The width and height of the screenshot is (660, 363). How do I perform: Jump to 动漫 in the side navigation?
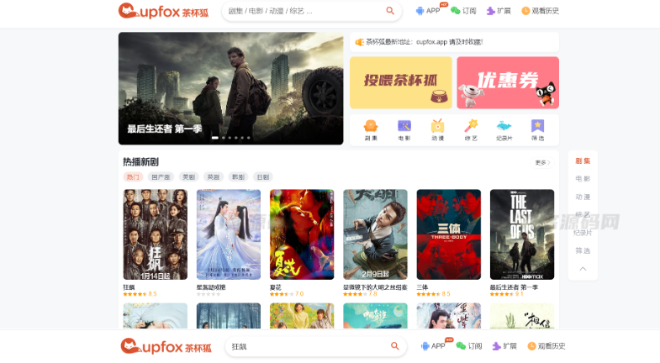583,197
